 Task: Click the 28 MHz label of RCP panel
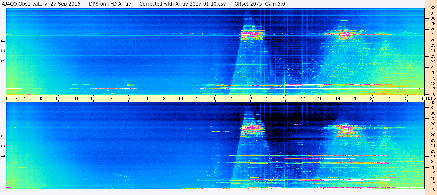pyautogui.click(x=432, y=29)
